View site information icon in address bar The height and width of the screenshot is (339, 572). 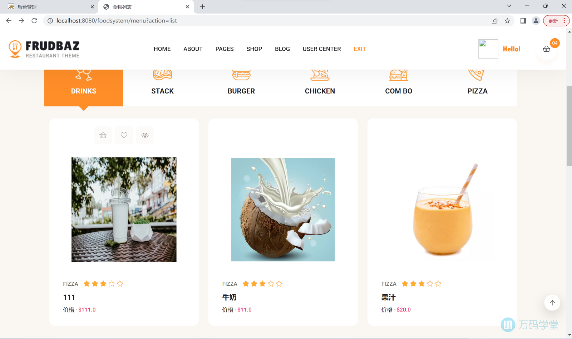(x=50, y=21)
